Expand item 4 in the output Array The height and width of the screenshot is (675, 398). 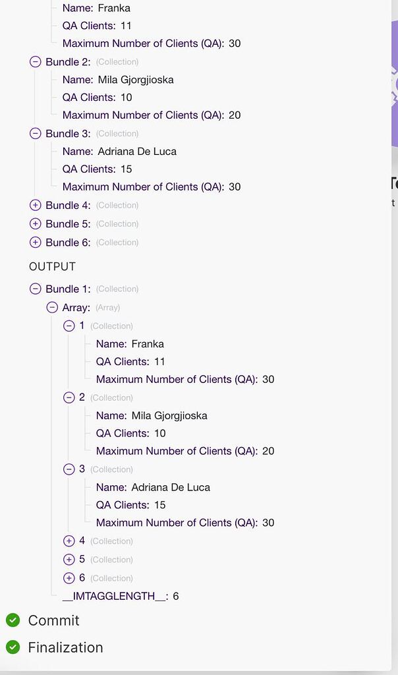pos(69,541)
